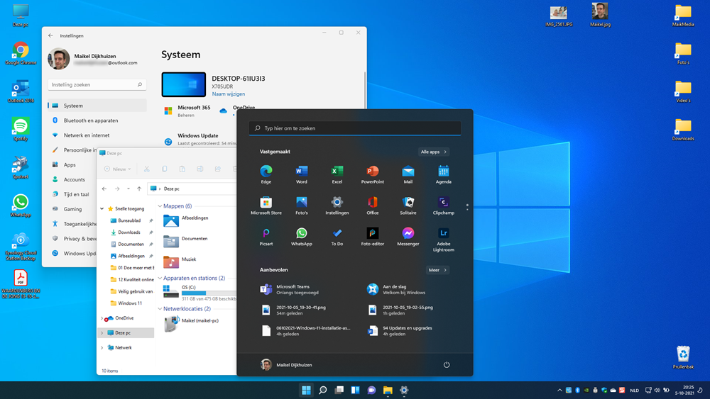Open the Foto's app tile
This screenshot has width=710, height=399.
click(302, 206)
